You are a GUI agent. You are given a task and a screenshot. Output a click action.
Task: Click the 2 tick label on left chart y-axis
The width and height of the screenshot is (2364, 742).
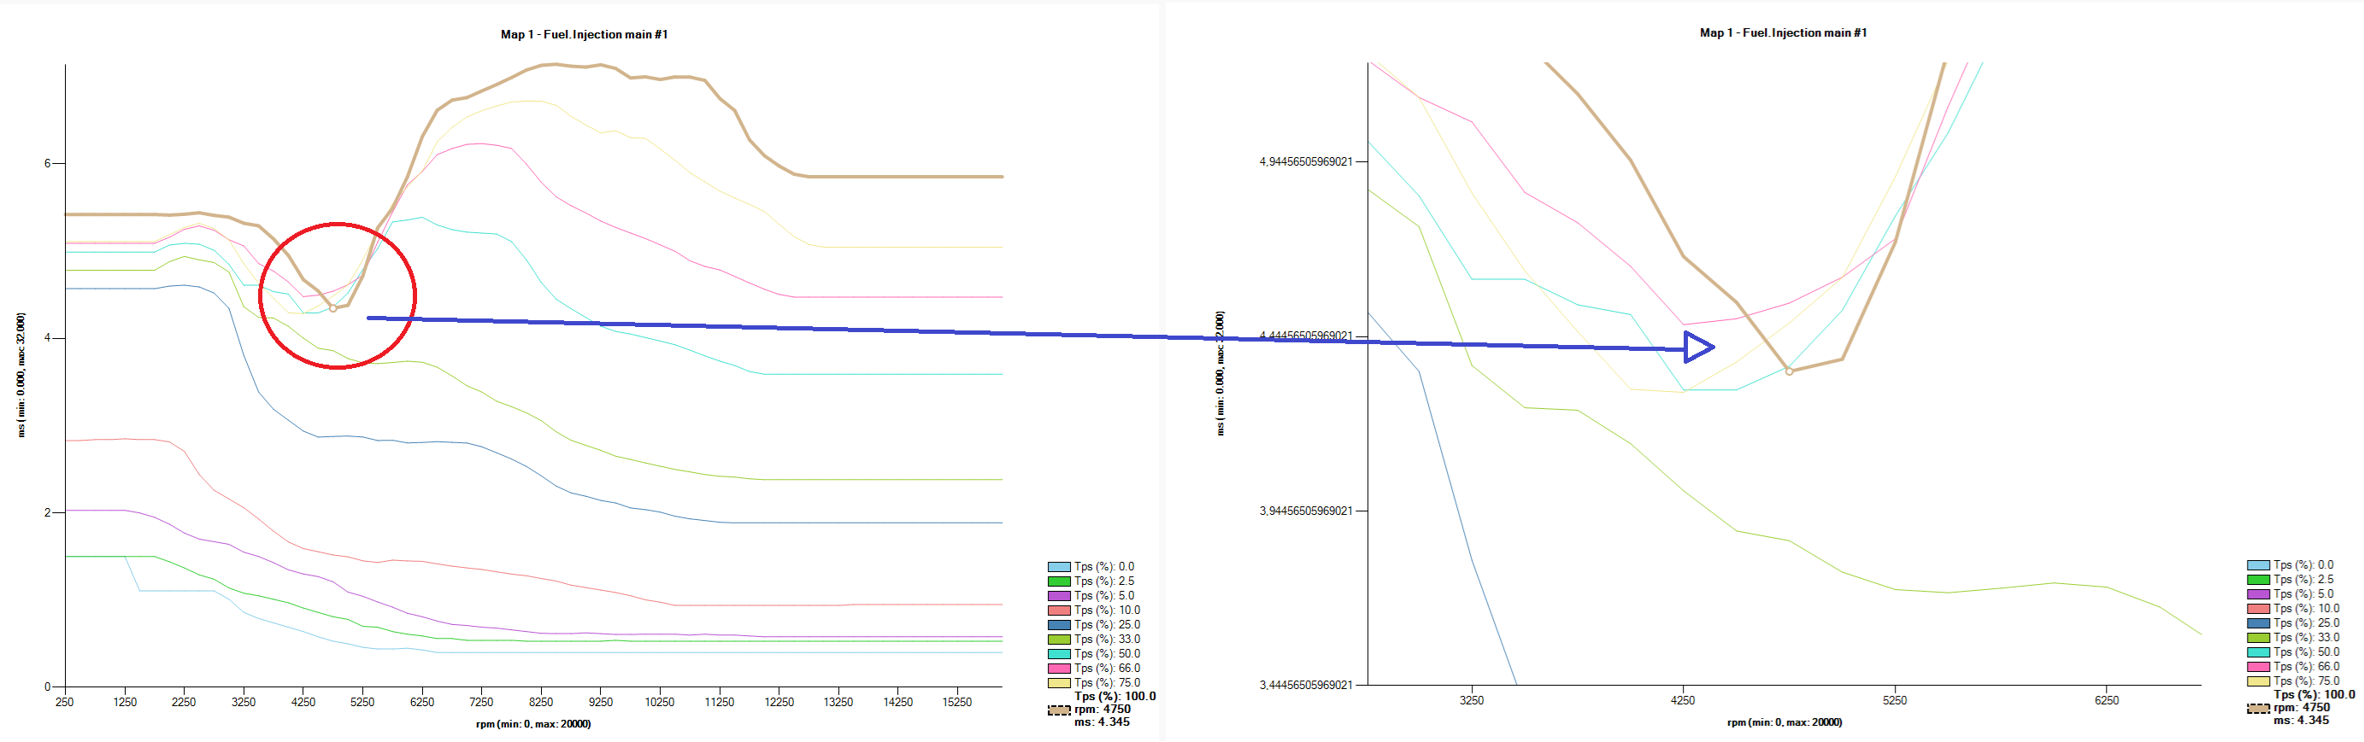click(x=48, y=514)
